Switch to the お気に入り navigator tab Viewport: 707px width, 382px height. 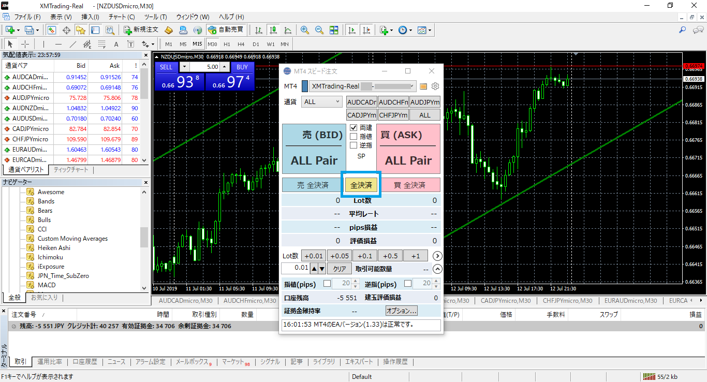pyautogui.click(x=44, y=298)
